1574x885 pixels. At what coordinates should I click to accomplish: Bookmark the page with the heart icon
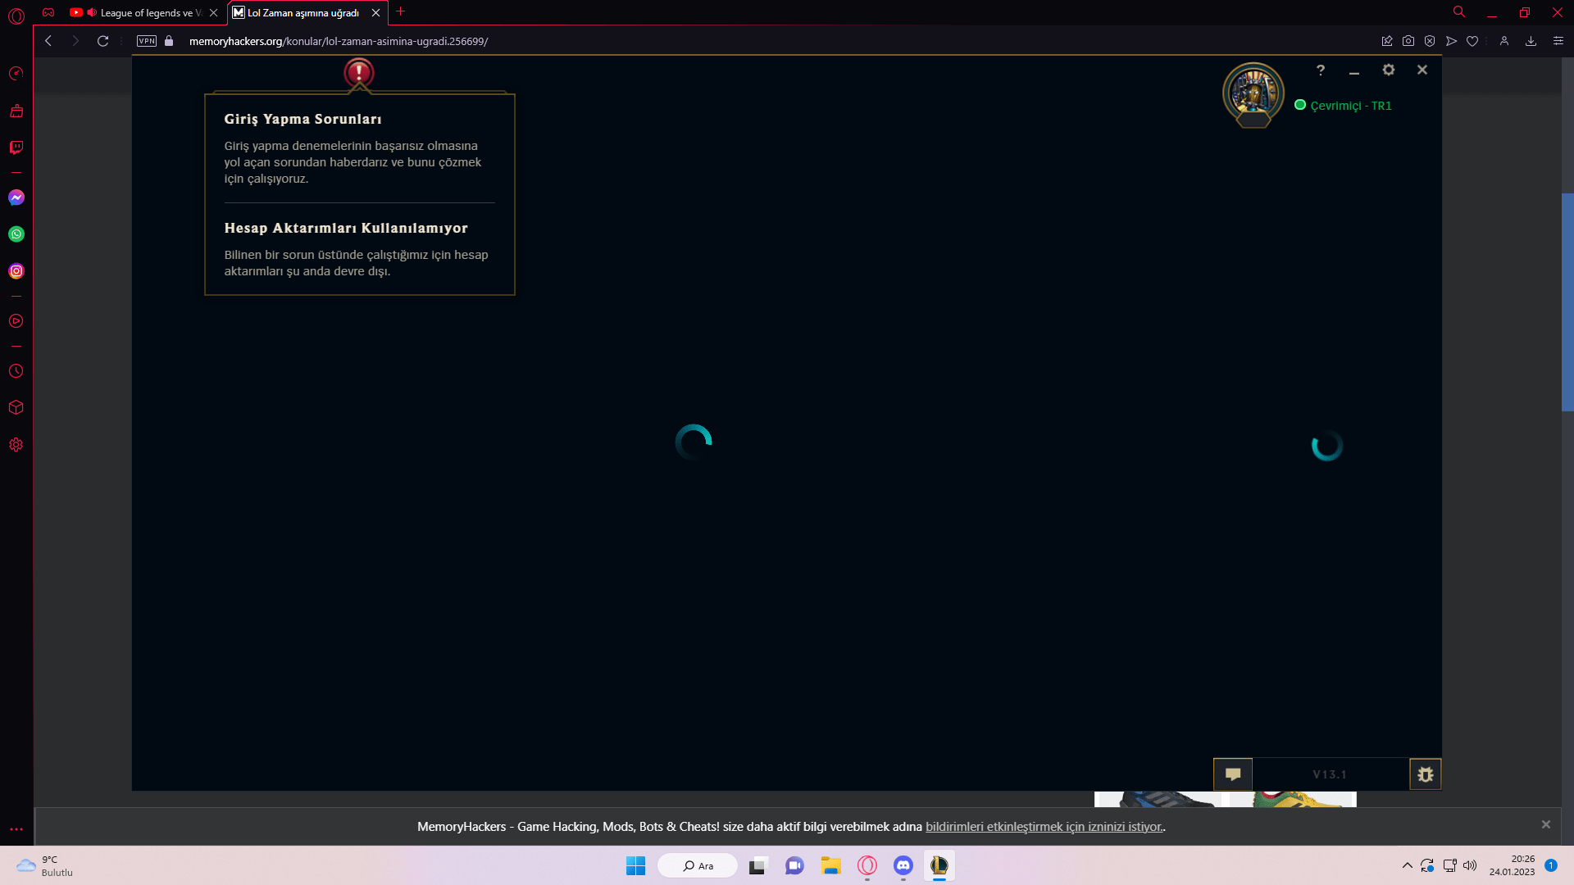point(1472,41)
